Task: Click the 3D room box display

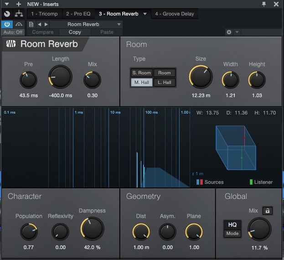Action: (236, 148)
